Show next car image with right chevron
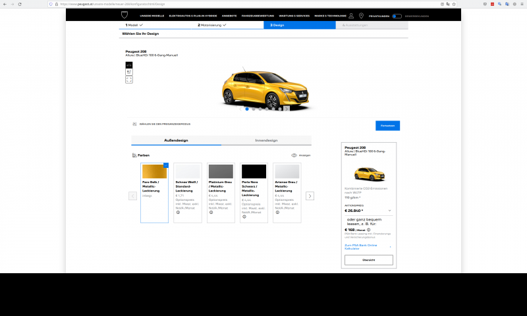This screenshot has width=527, height=316. coord(287,109)
